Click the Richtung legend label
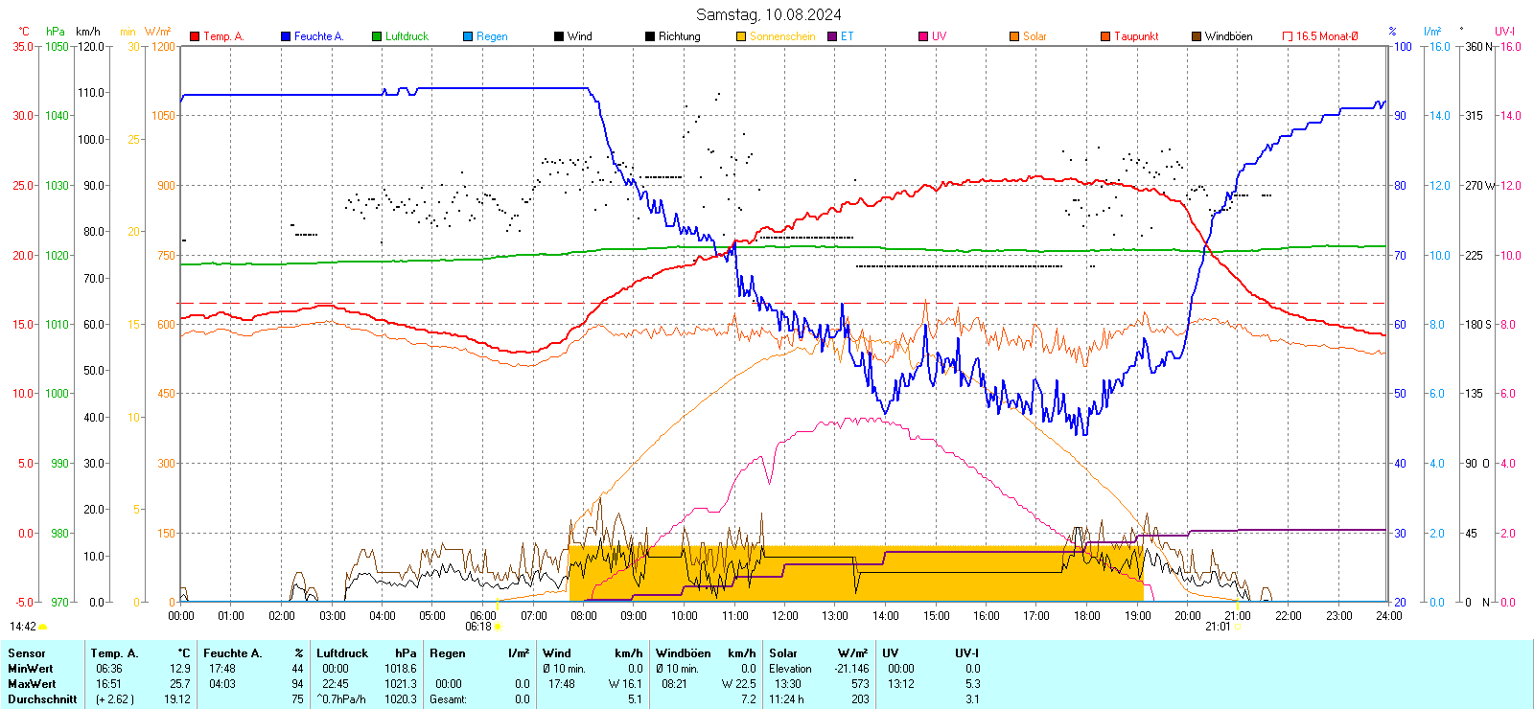Screen dimensions: 1534x709 tap(679, 36)
